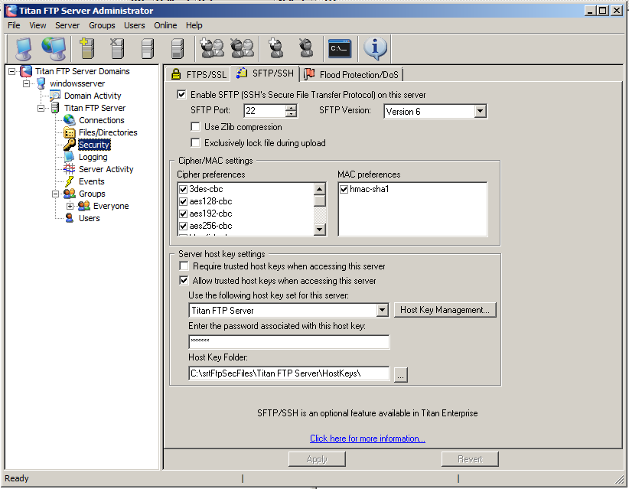
Task: Uncheck the aes128-cbc cipher
Action: tap(184, 201)
